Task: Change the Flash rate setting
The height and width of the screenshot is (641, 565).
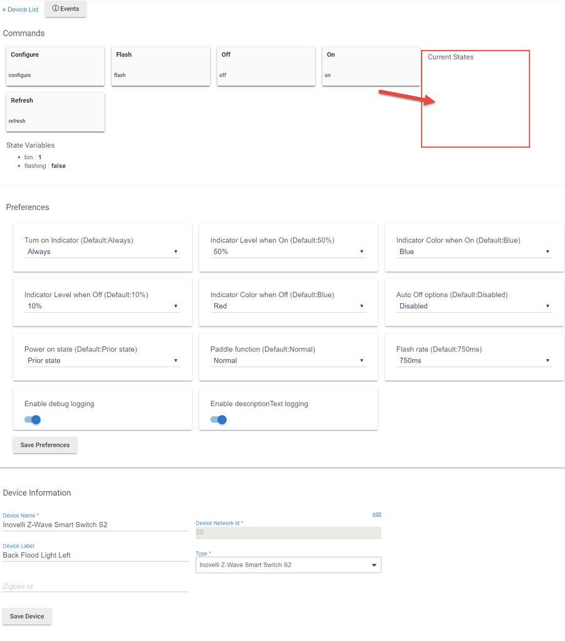Action: (474, 360)
